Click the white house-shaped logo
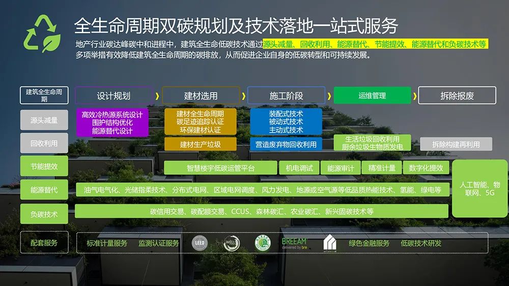The image size is (509, 286). [329, 243]
